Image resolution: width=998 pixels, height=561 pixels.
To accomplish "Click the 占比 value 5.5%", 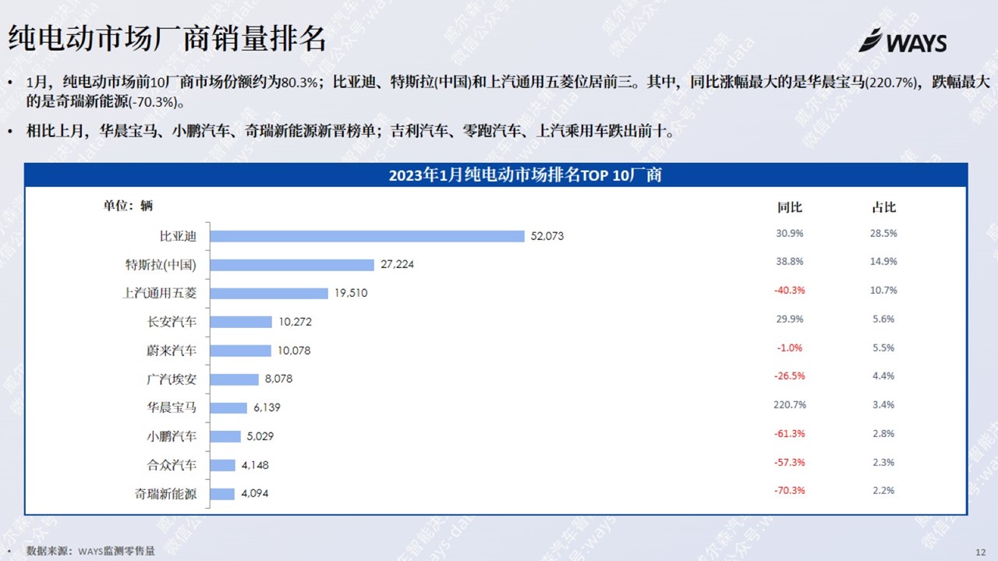I will [x=884, y=348].
